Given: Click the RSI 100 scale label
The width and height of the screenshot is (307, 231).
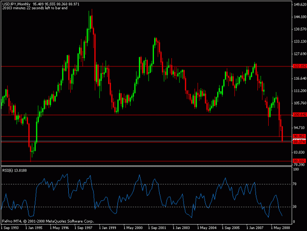Looking at the screenshot, I should (296, 169).
